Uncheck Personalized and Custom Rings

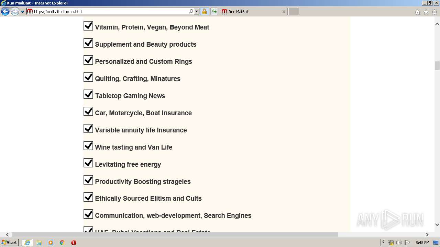pyautogui.click(x=88, y=60)
